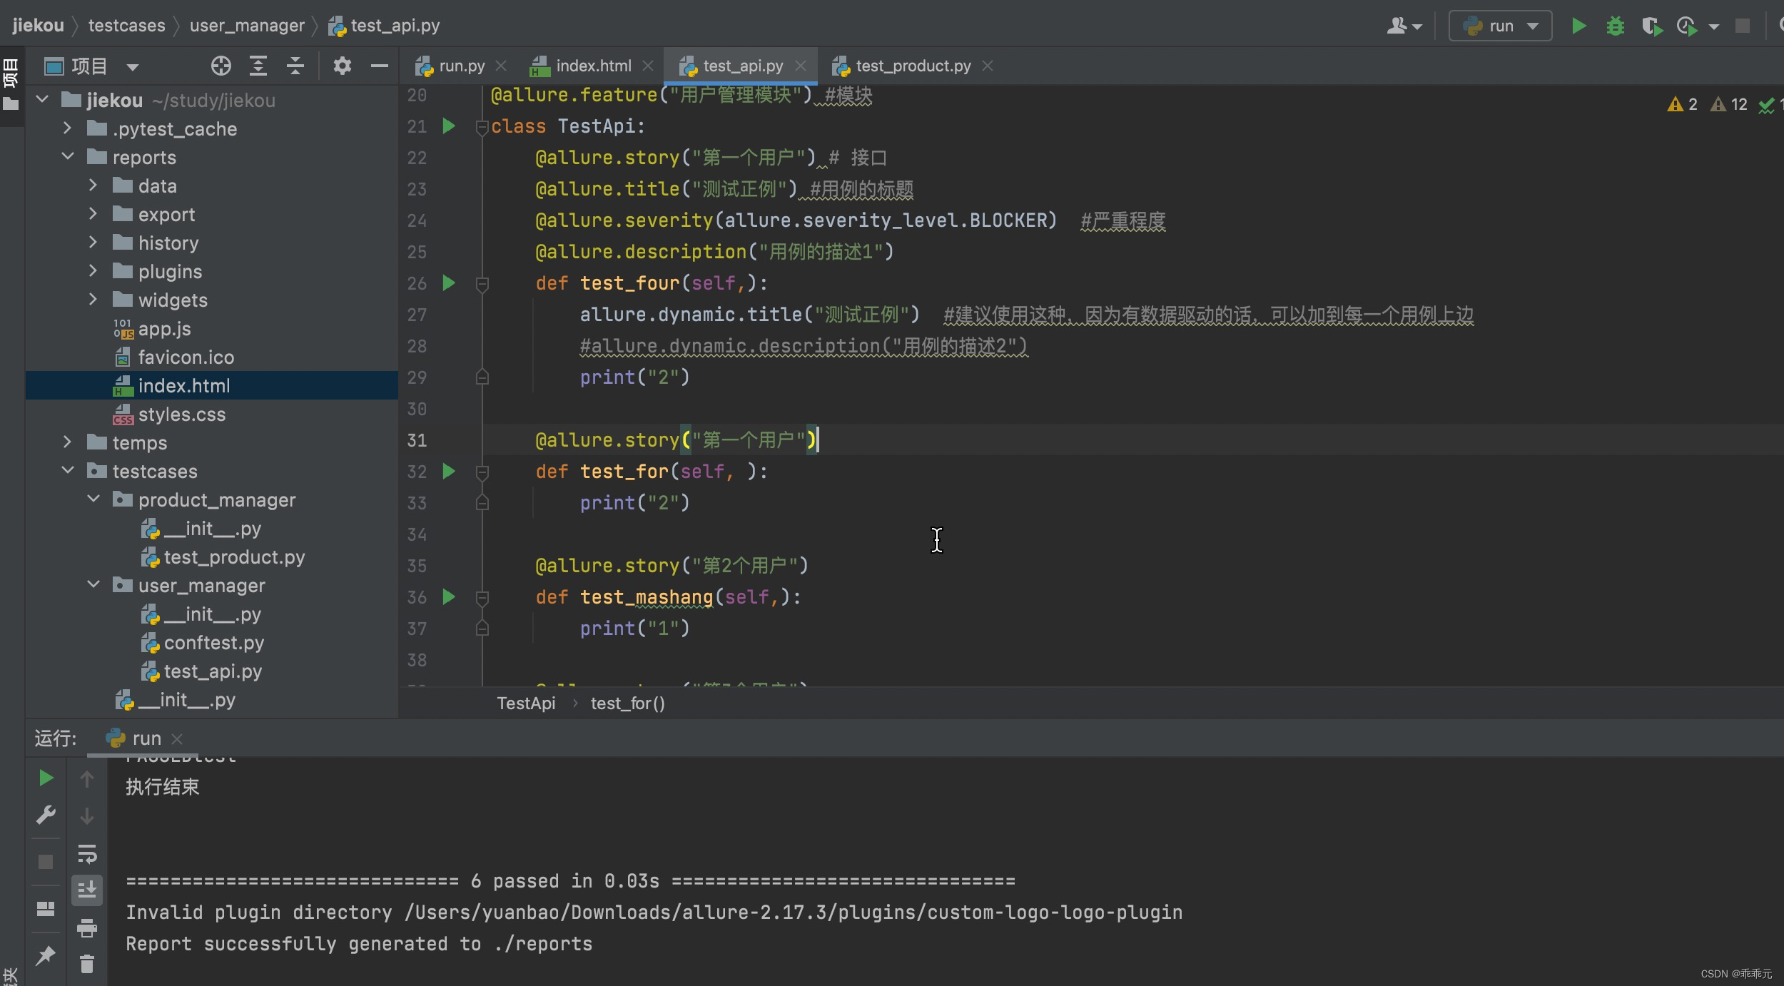Open the run configuration dropdown

click(1500, 26)
